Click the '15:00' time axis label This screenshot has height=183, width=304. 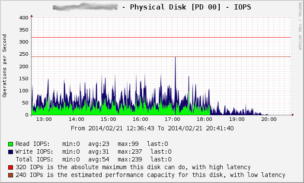coord(109,119)
